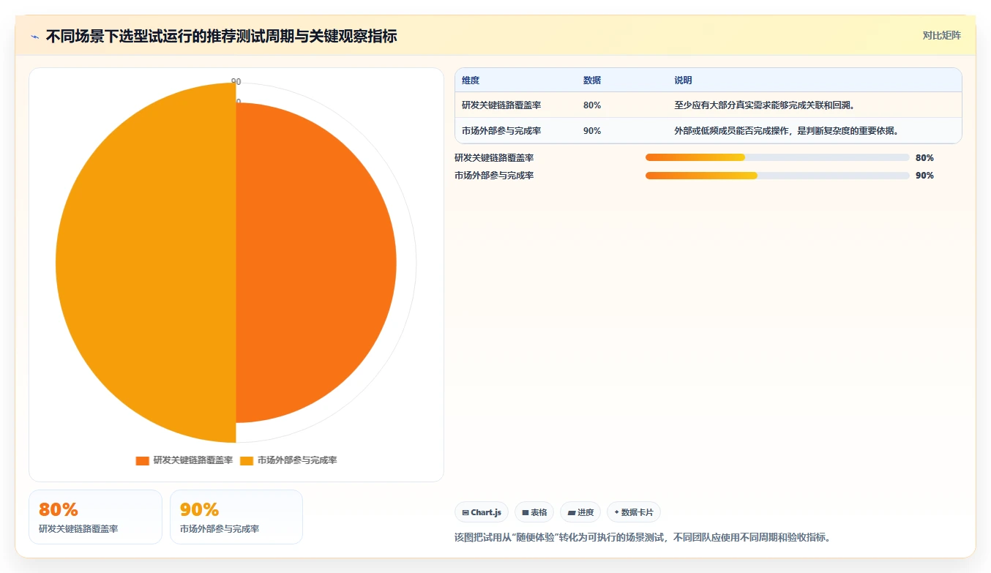Click the 市场外部参与完成率 90% progress bar
Image resolution: width=991 pixels, height=573 pixels.
coord(777,176)
